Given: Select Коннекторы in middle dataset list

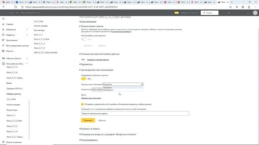Looking at the screenshot, I should (39, 30).
